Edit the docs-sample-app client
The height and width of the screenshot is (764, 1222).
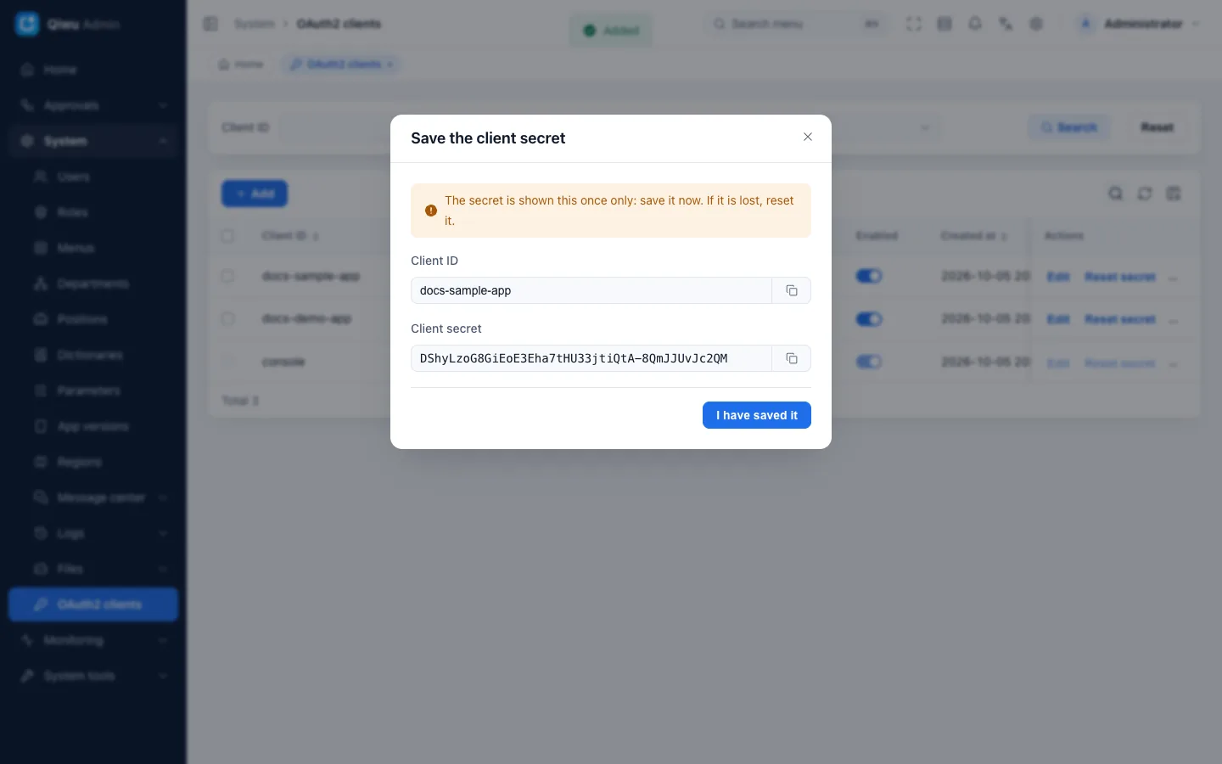1058,277
